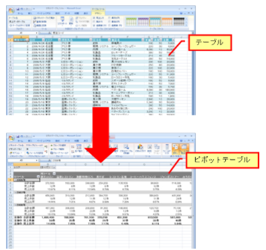Choose the black table style swatch in top window

[179, 21]
